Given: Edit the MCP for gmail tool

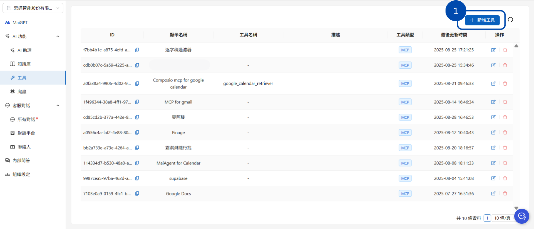Looking at the screenshot, I should point(493,102).
